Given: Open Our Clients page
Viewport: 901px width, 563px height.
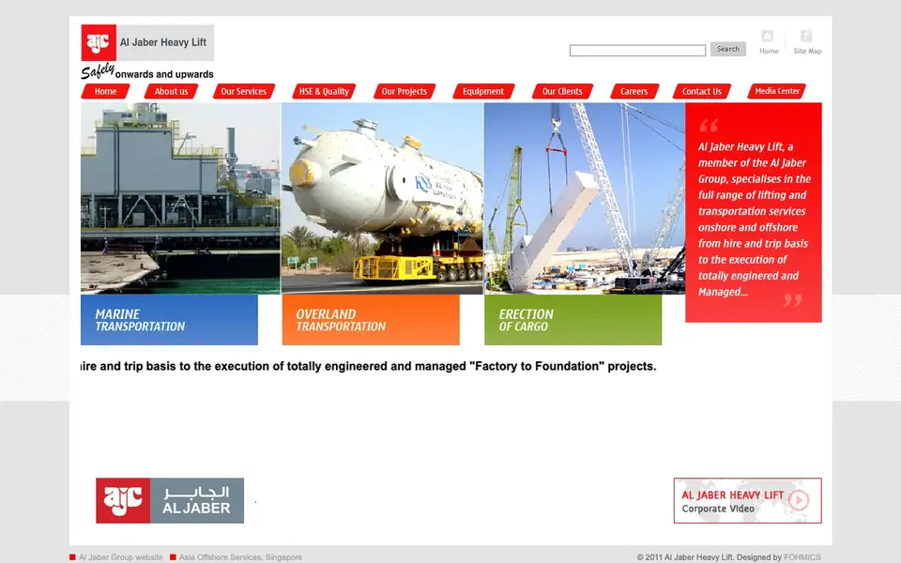Looking at the screenshot, I should [x=562, y=91].
